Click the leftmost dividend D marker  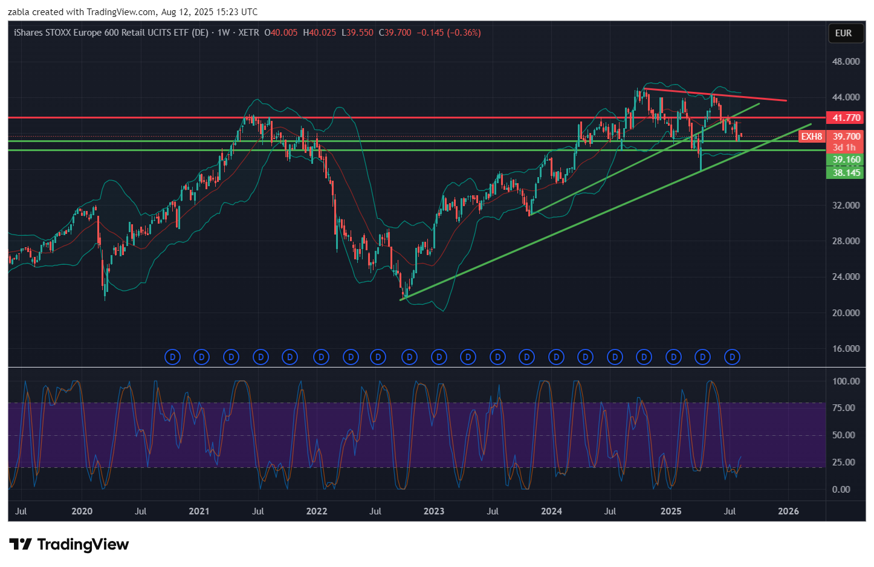click(172, 357)
